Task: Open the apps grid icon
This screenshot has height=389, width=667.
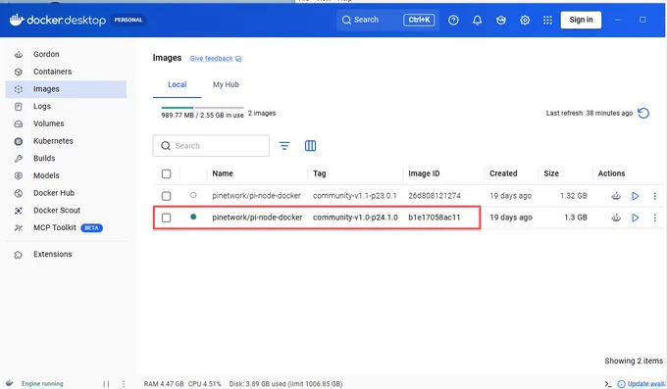Action: [x=548, y=20]
